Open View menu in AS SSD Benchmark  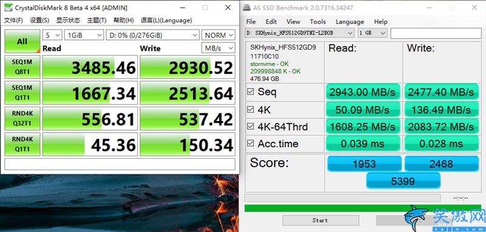[293, 22]
